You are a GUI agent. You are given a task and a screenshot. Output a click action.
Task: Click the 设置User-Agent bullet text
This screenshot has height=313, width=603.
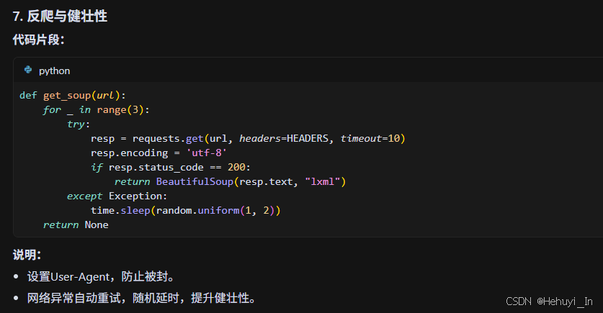[101, 276]
